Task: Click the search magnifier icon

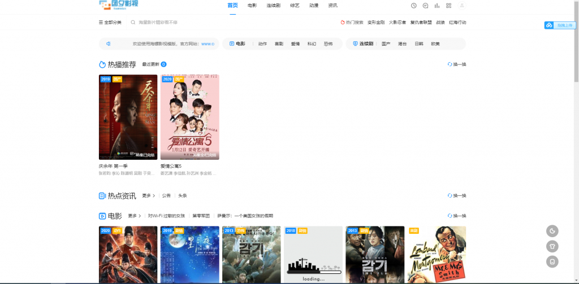Action: 133,23
